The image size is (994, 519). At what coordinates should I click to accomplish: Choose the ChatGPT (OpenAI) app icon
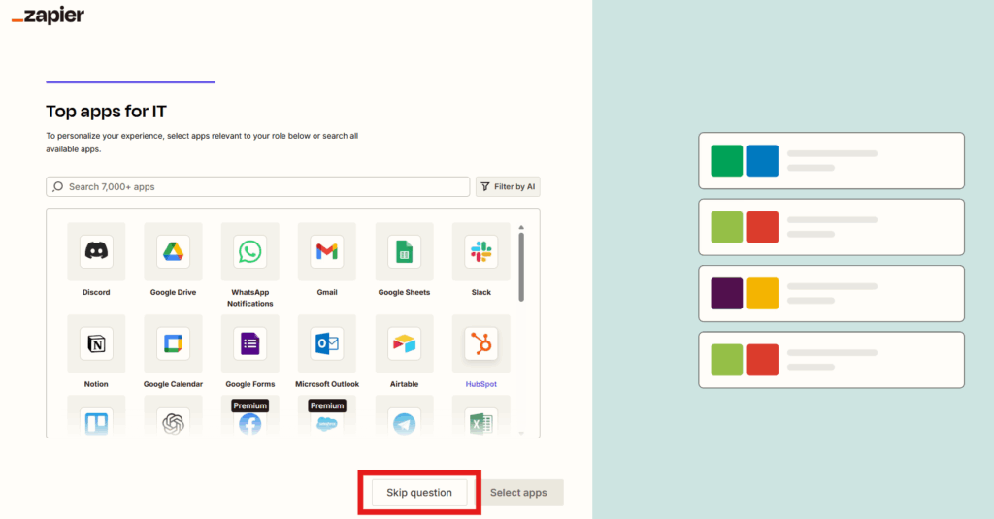(173, 422)
